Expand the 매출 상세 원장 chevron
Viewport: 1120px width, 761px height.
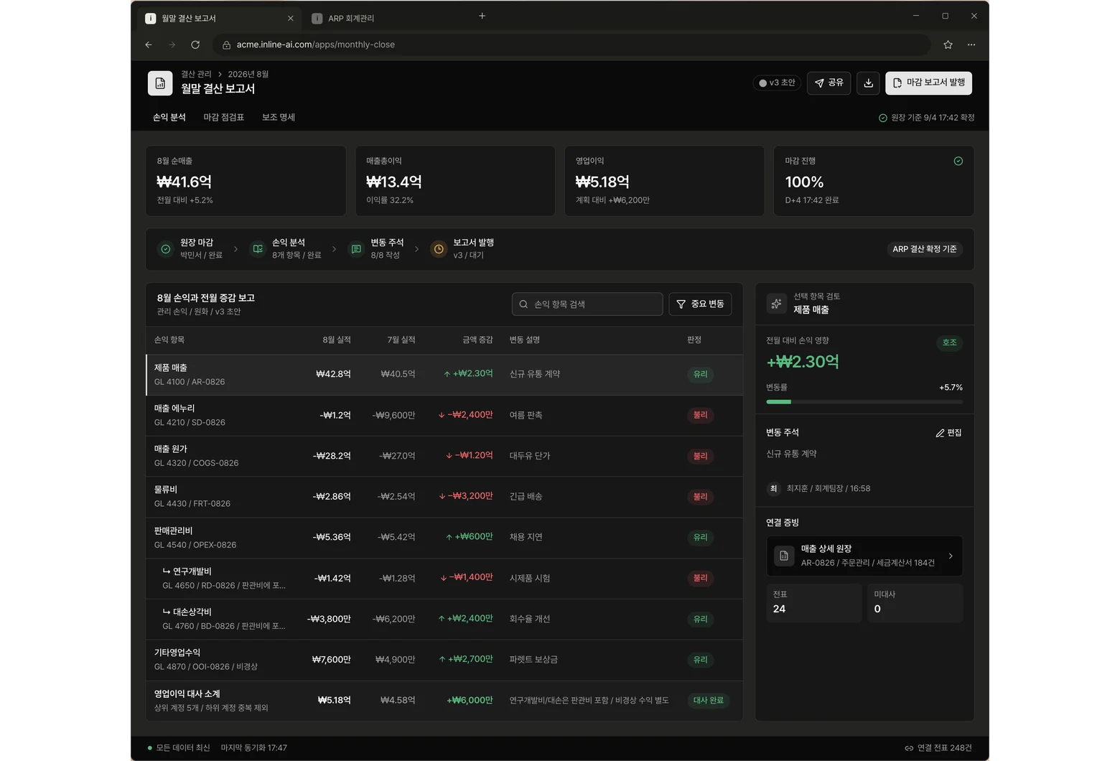click(951, 556)
